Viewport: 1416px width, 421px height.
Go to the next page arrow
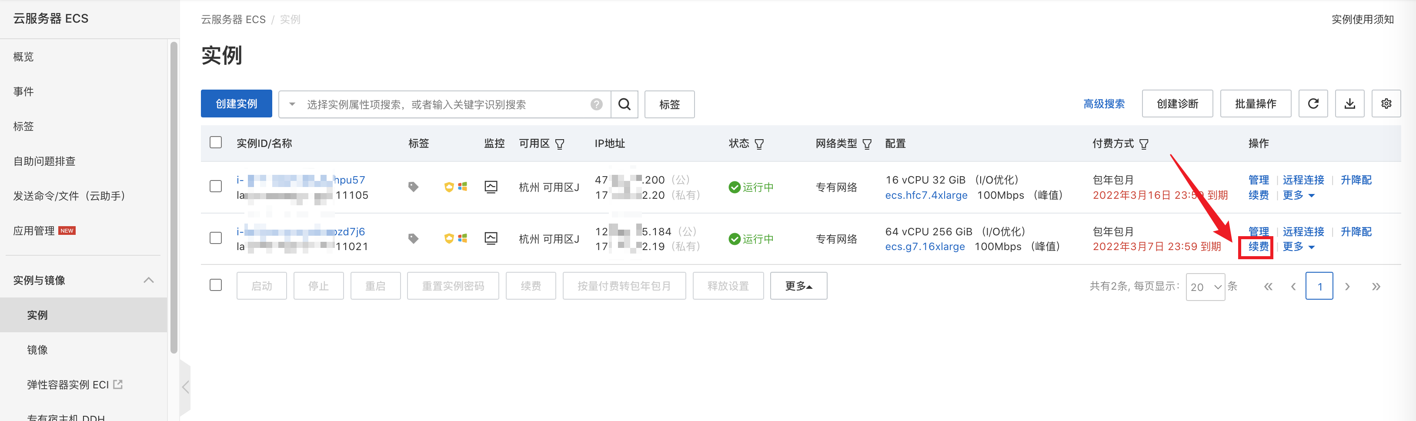click(1347, 286)
